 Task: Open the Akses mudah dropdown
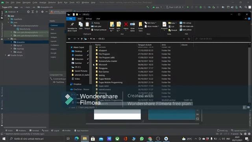pyautogui.click(x=152, y=26)
